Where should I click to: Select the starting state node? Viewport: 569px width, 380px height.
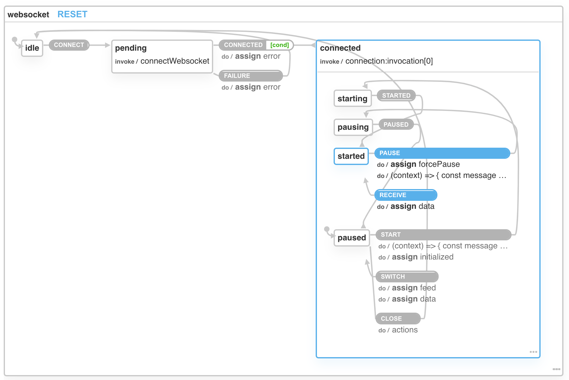[352, 99]
